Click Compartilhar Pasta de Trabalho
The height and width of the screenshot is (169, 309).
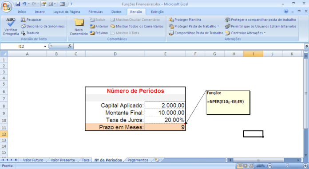(196, 33)
